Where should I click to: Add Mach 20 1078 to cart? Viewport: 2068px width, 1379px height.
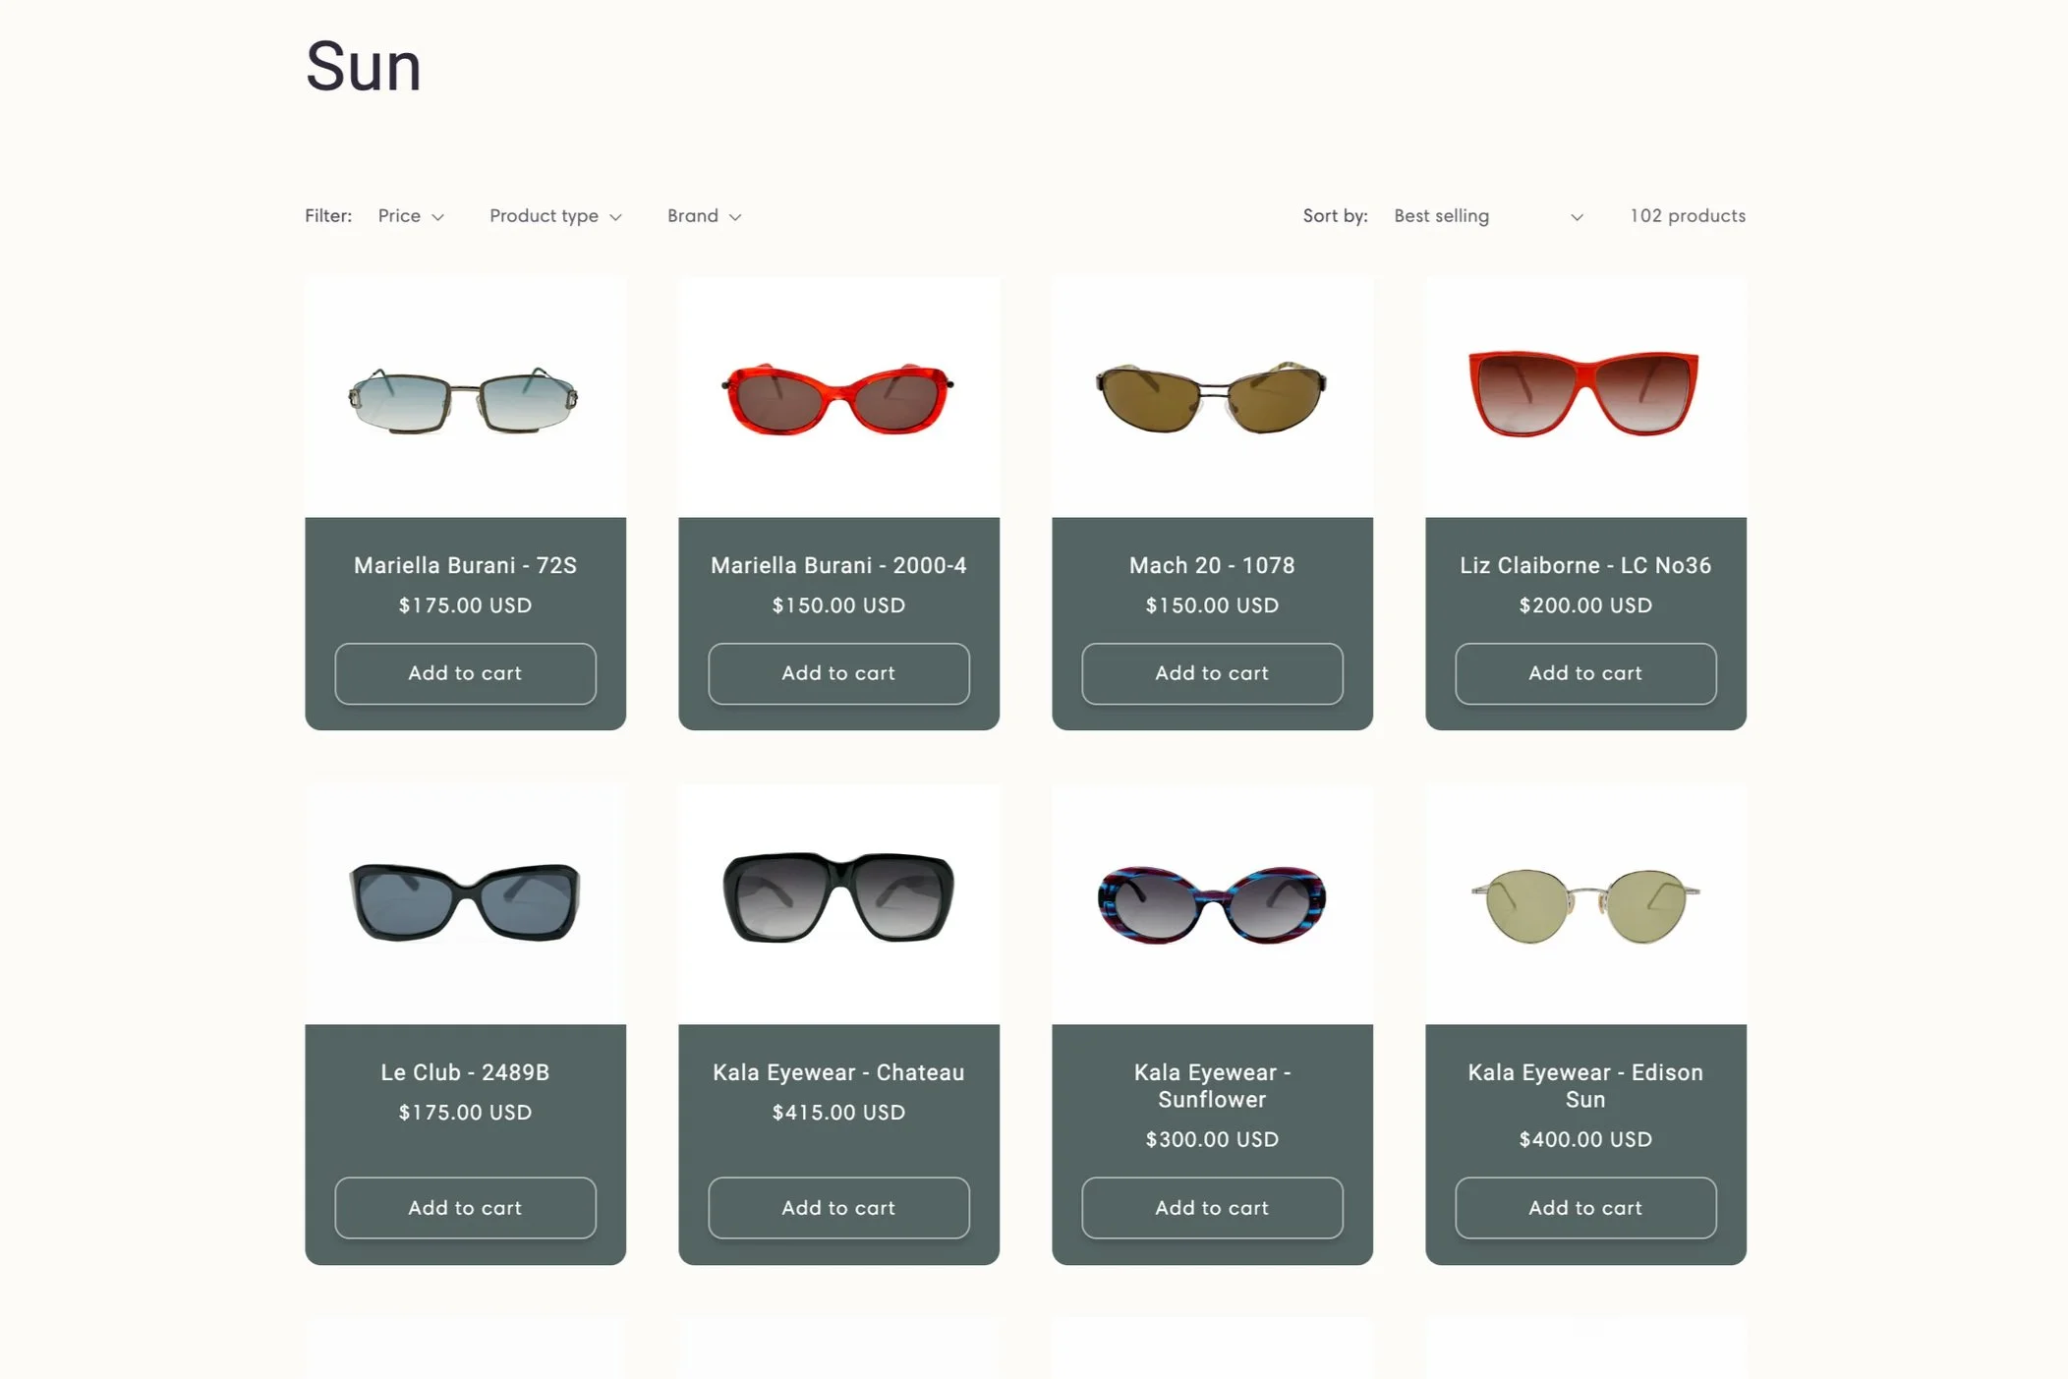coord(1212,673)
